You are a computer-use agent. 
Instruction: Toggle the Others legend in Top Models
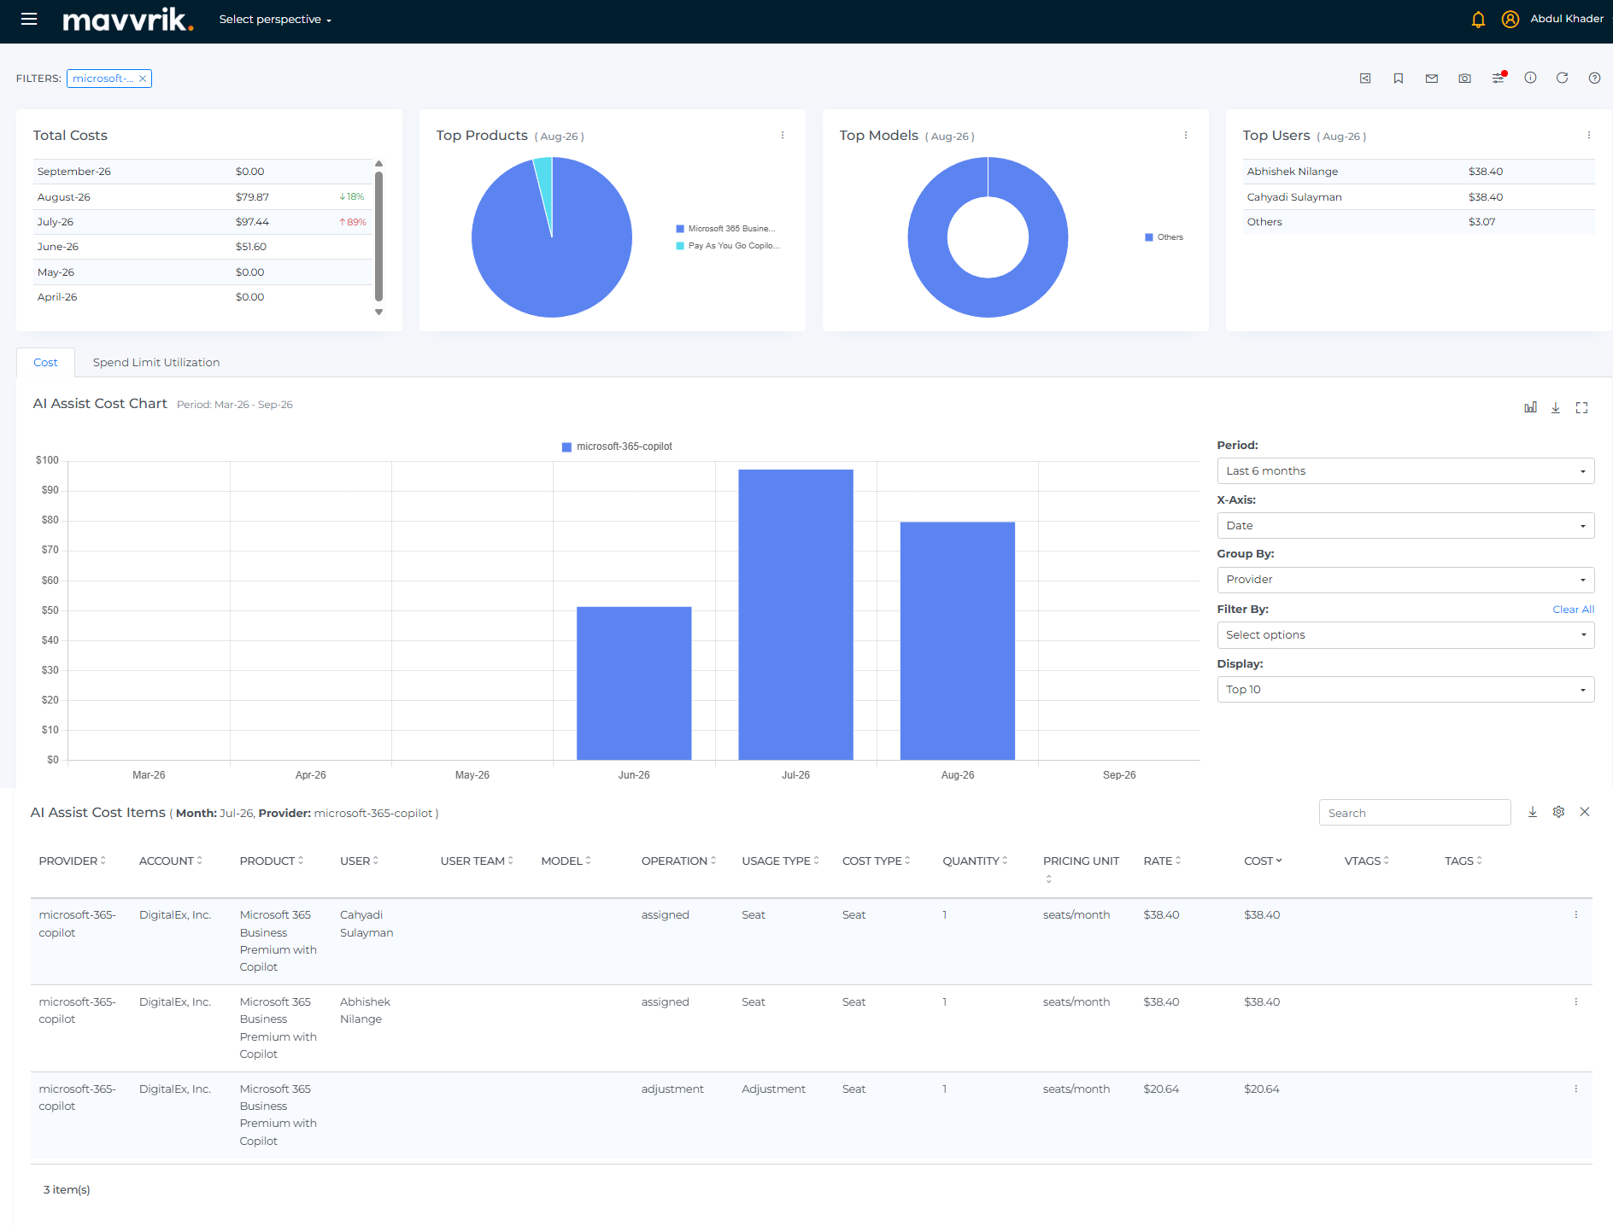(1164, 237)
